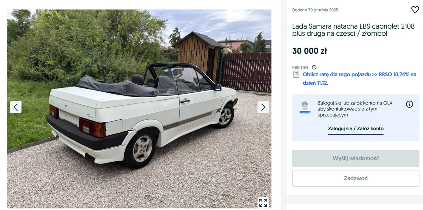Open photo fullscreen with expand icon

(x=263, y=203)
